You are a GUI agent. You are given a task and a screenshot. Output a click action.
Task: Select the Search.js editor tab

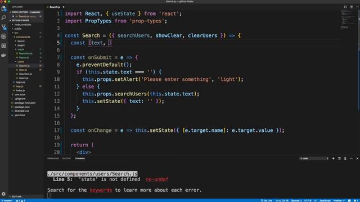[x=55, y=7]
